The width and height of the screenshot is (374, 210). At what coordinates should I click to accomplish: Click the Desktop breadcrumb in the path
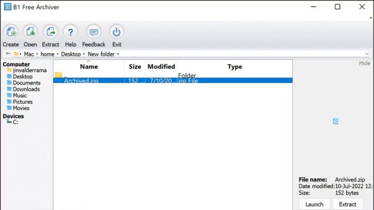click(71, 54)
